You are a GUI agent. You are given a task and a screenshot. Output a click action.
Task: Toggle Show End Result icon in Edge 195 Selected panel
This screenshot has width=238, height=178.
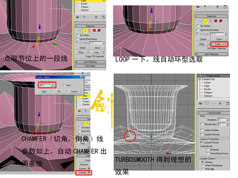click(x=84, y=17)
